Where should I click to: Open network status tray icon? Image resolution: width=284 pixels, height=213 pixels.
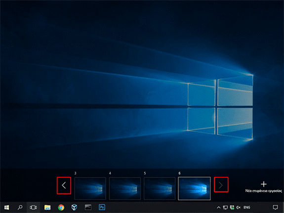(225, 208)
